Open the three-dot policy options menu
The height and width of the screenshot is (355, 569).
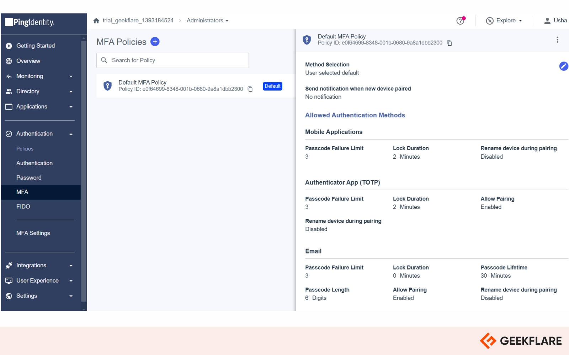pyautogui.click(x=557, y=40)
